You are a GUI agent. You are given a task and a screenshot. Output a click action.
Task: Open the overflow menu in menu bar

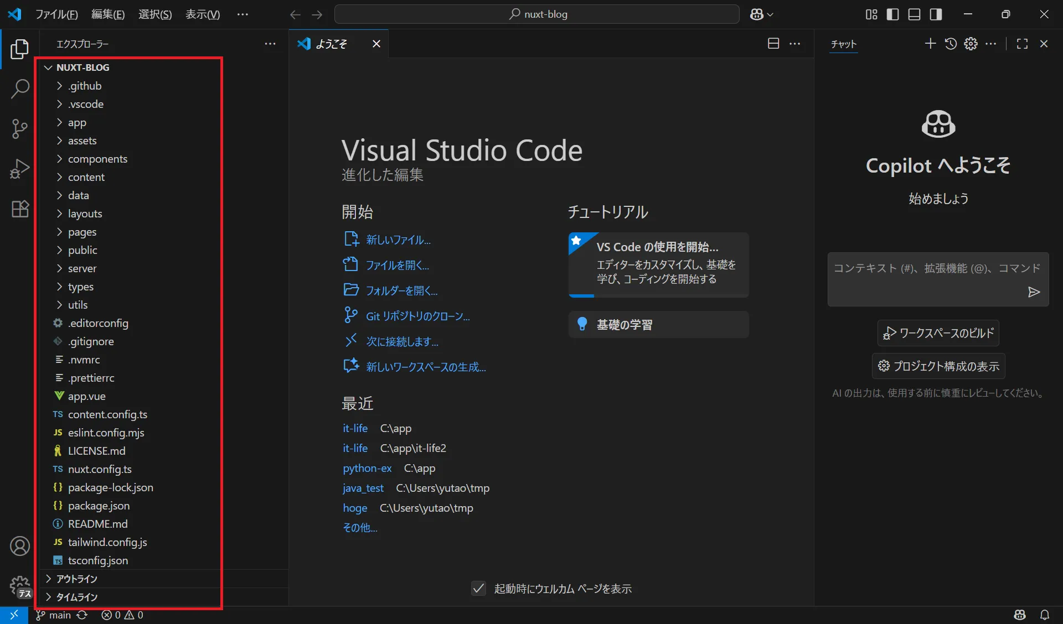[x=242, y=14]
